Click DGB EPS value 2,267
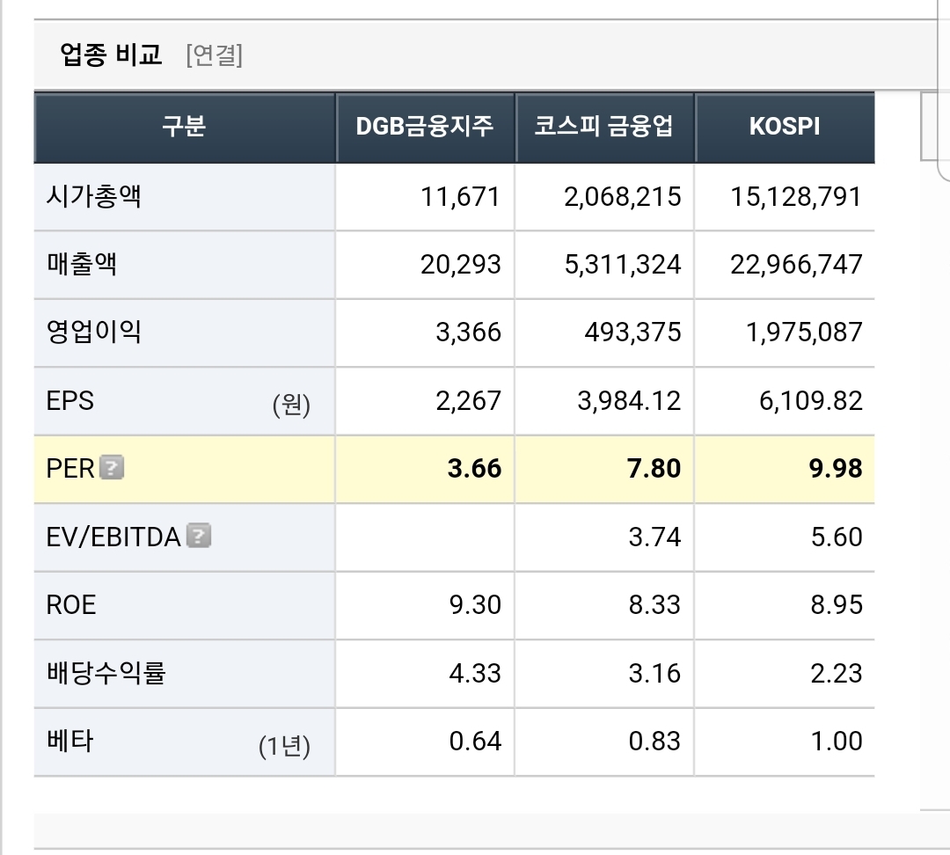 (x=468, y=401)
